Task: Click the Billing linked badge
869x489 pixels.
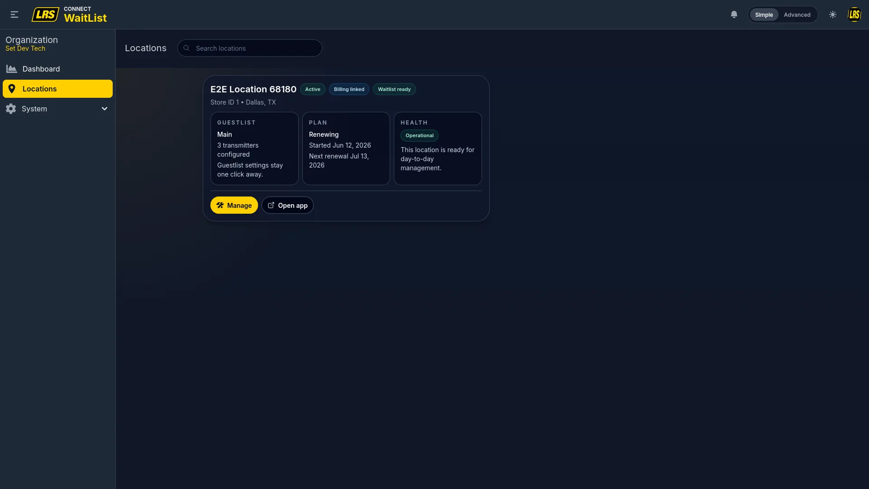Action: [349, 89]
